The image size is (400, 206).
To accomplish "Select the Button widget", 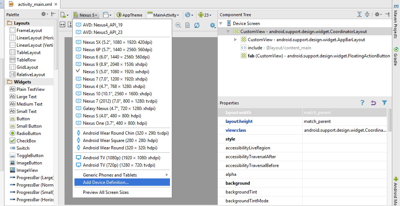I will [23, 119].
